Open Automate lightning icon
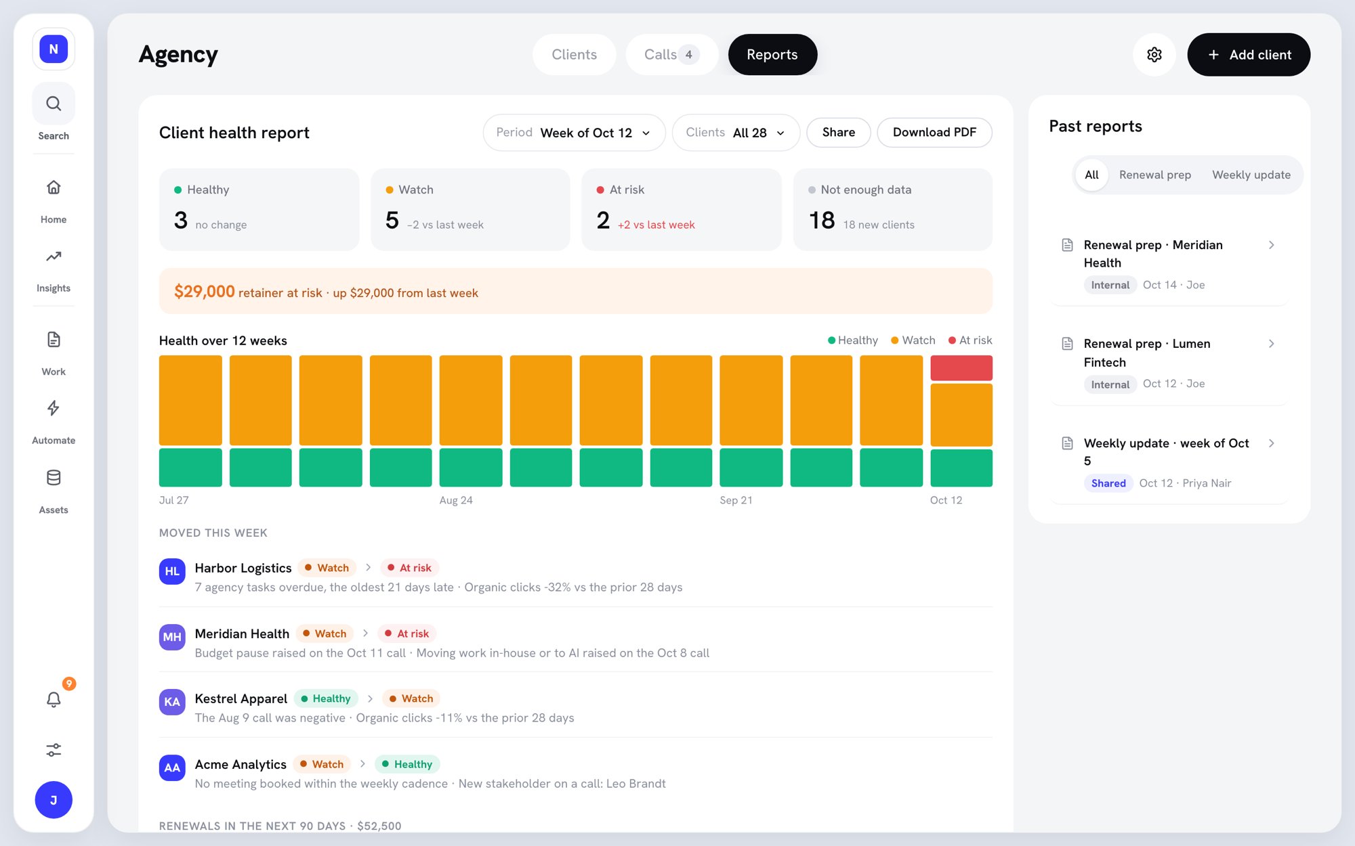The height and width of the screenshot is (846, 1355). pyautogui.click(x=54, y=408)
